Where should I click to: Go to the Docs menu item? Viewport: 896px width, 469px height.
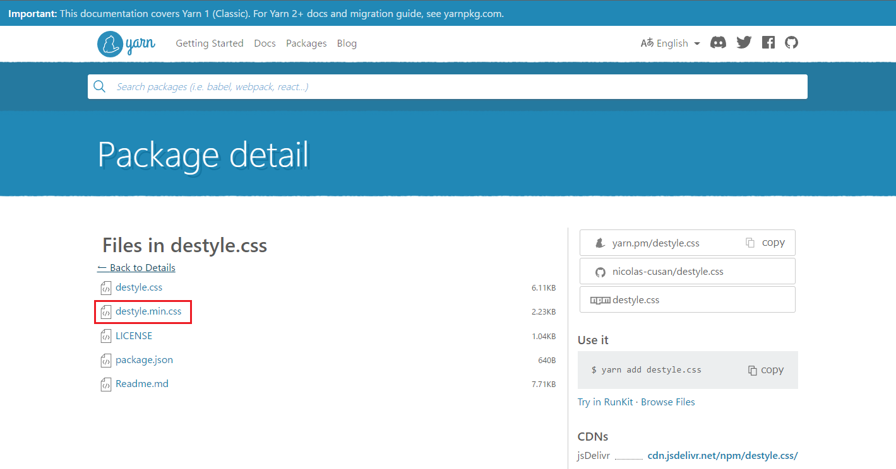coord(265,43)
